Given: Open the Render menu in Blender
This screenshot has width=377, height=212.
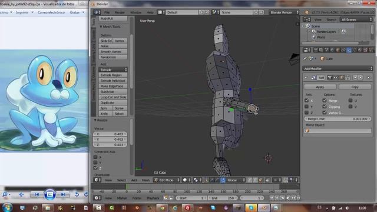Looking at the screenshot, I should click(x=120, y=12).
